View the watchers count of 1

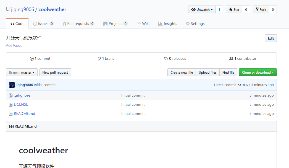219,9
